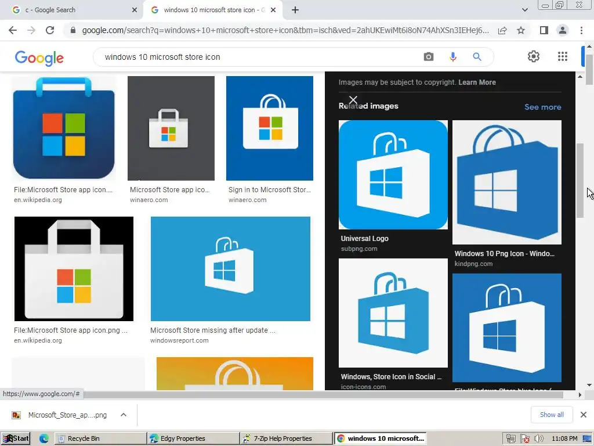
Task: Start voice search with microphone icon
Action: tap(452, 57)
